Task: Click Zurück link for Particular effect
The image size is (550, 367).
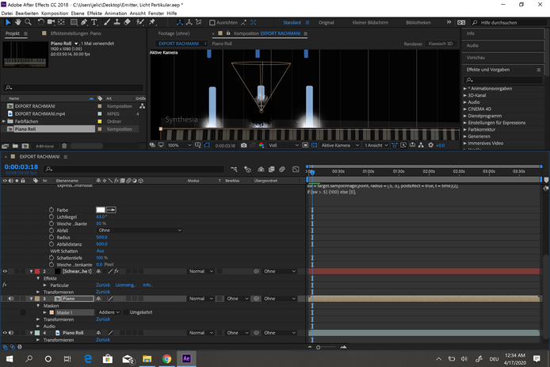Action: pyautogui.click(x=103, y=285)
